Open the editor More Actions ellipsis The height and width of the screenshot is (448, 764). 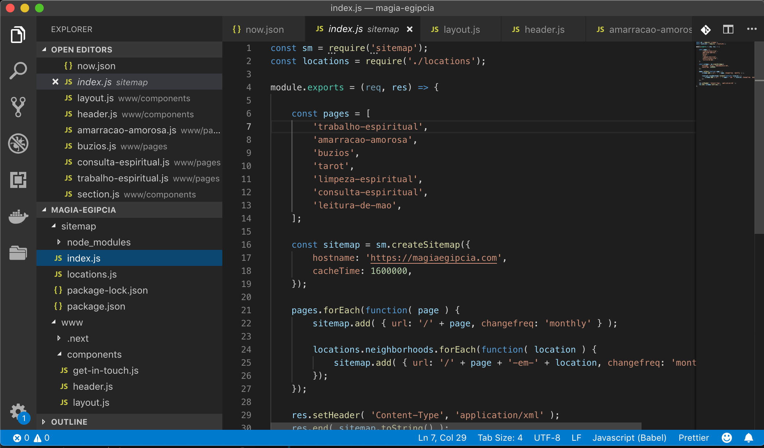[752, 29]
